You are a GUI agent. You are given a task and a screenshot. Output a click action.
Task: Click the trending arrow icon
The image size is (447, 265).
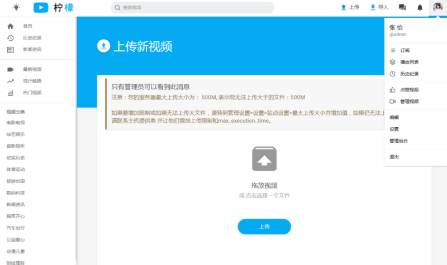[11, 81]
